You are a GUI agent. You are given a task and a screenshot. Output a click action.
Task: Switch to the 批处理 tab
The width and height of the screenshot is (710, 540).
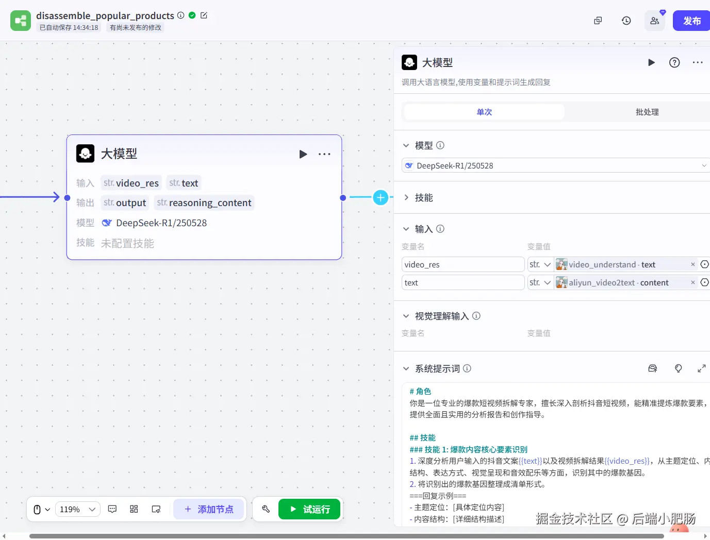pos(647,112)
